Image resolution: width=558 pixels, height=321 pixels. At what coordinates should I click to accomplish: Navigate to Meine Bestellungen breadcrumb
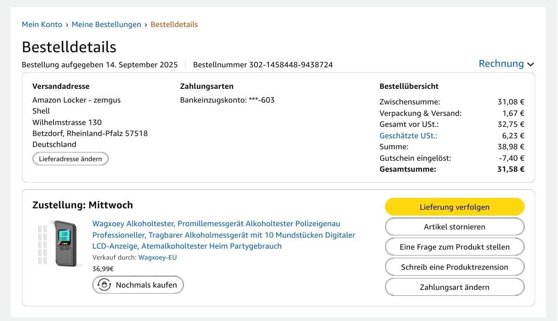click(x=107, y=25)
